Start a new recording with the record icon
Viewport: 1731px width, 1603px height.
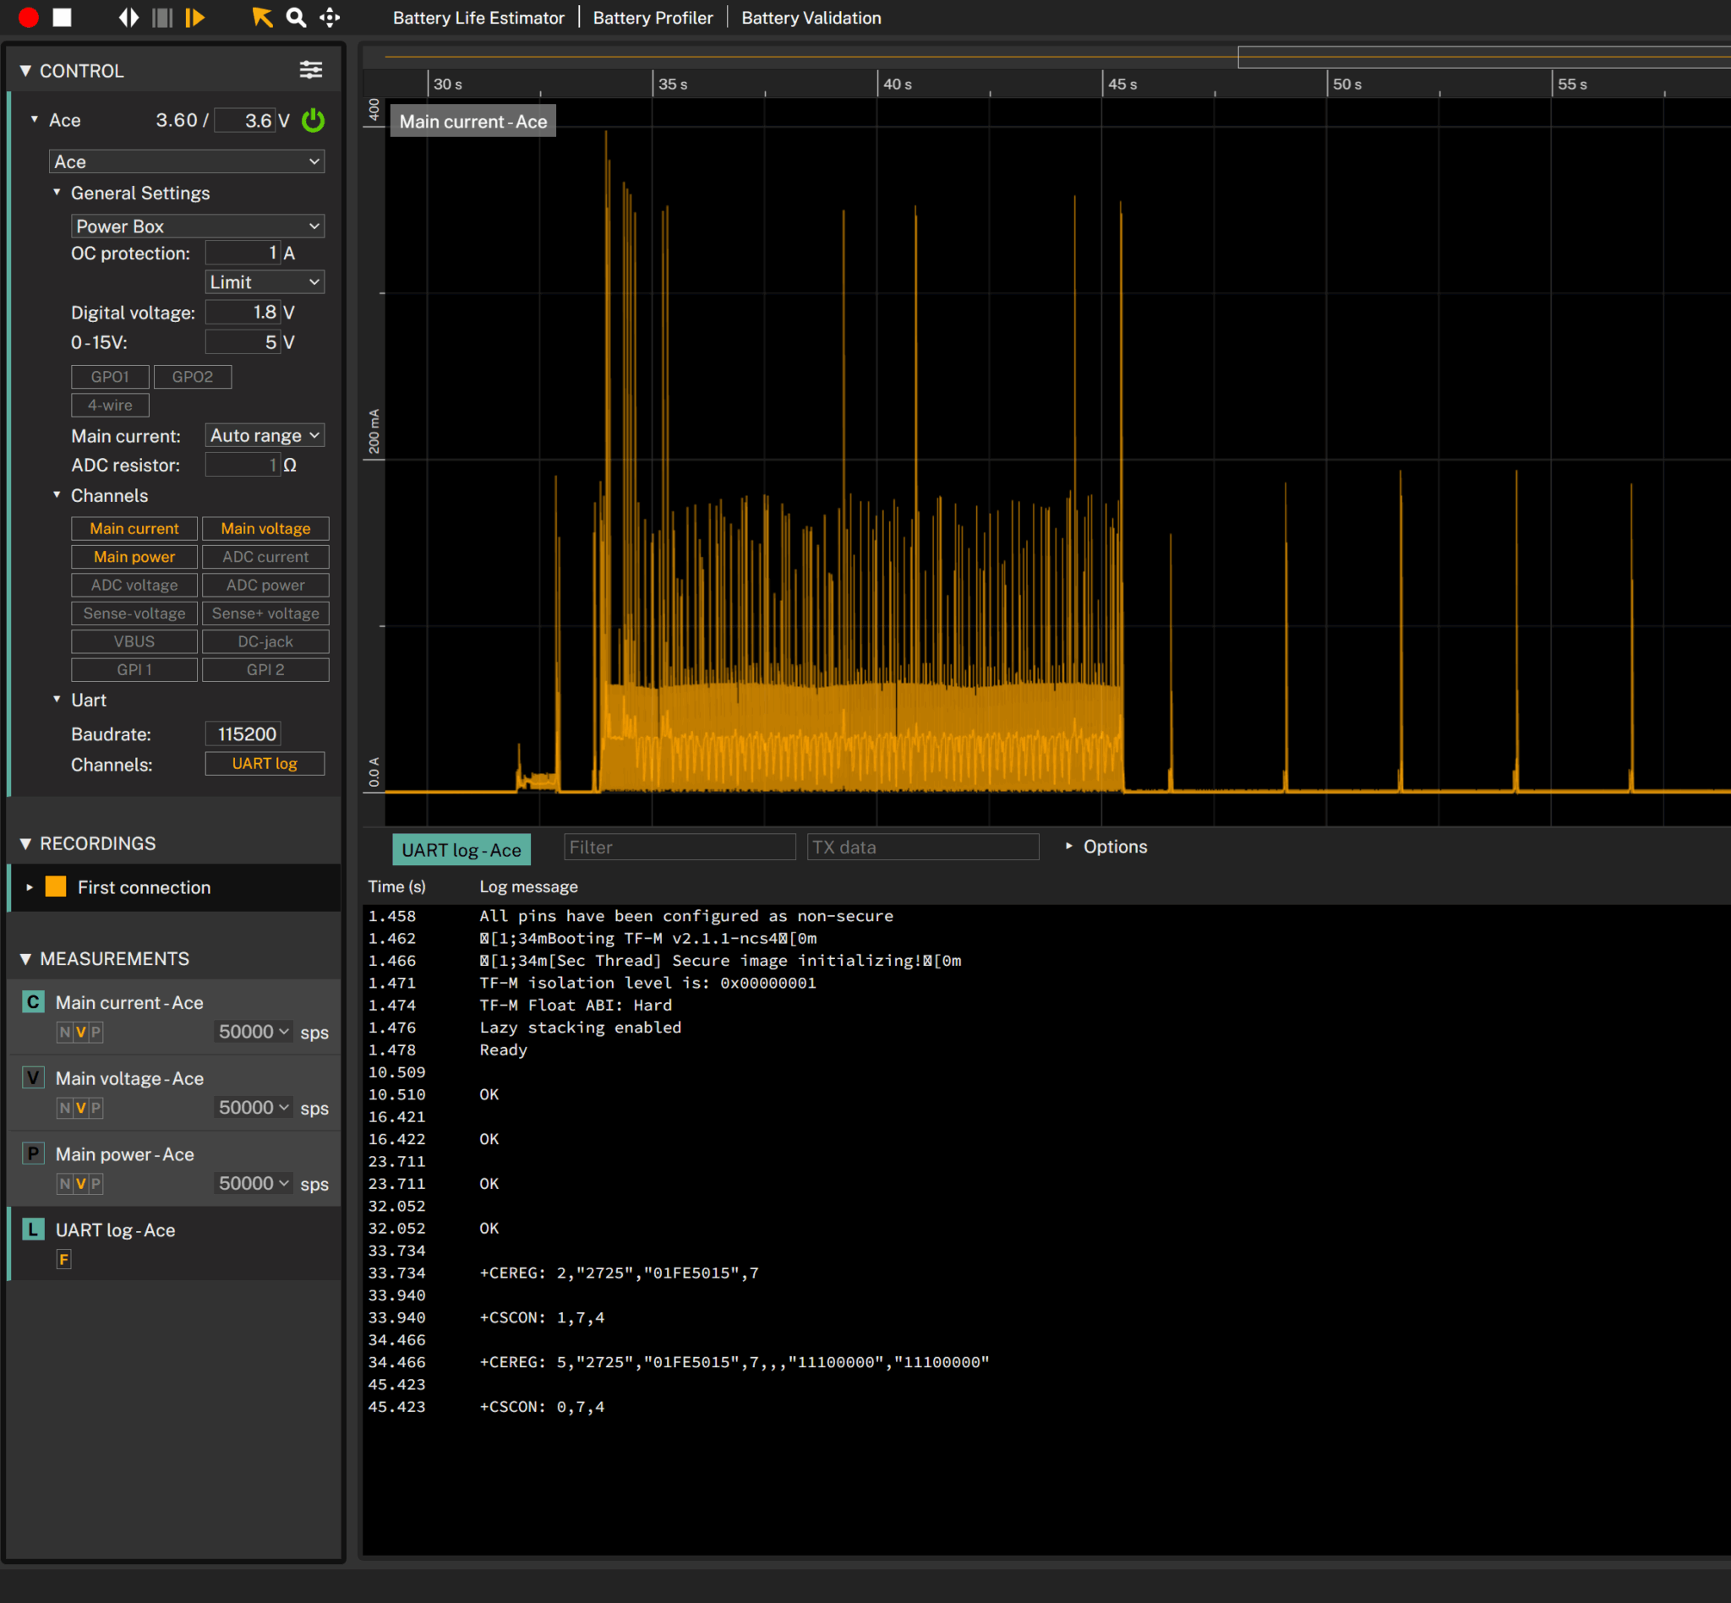pyautogui.click(x=29, y=18)
